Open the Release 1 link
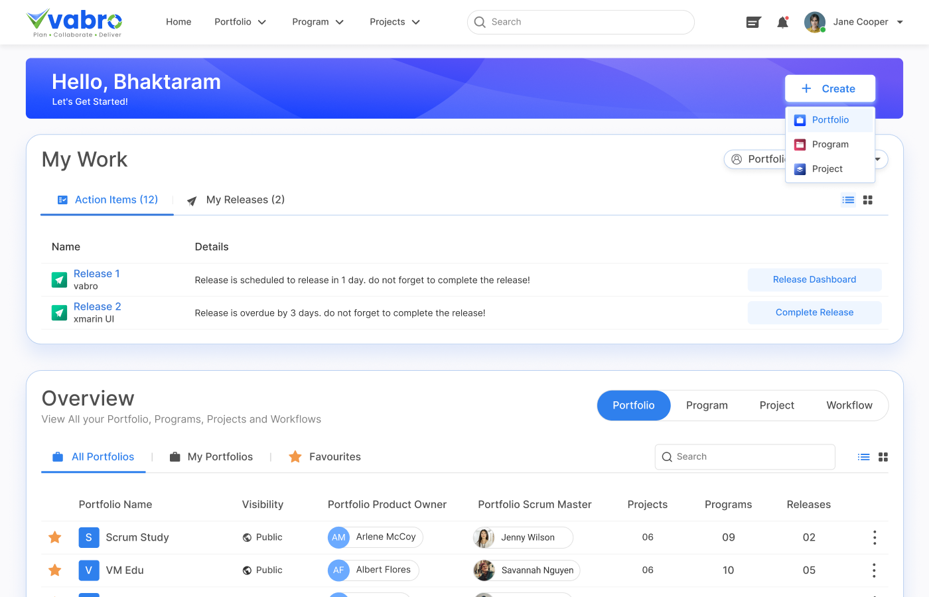The width and height of the screenshot is (929, 597). pos(96,274)
